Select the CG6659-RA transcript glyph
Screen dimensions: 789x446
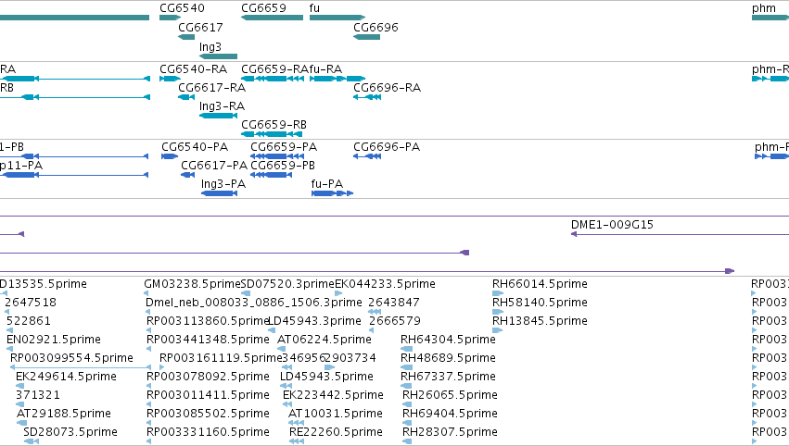pyautogui.click(x=273, y=79)
